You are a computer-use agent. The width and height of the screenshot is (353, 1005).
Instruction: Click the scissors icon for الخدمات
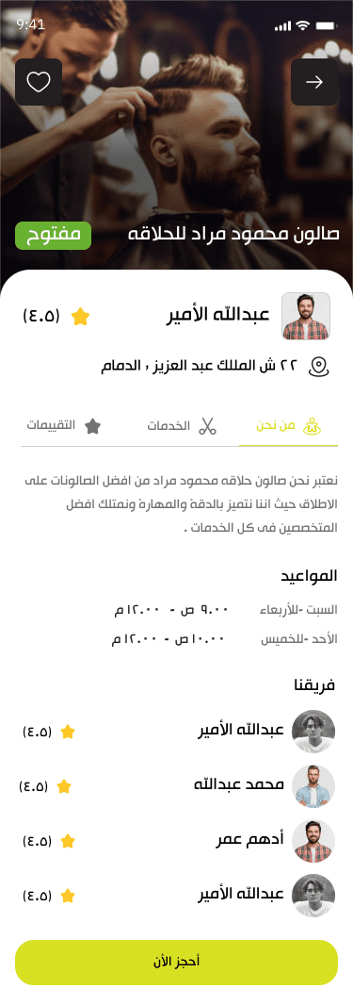point(207,426)
